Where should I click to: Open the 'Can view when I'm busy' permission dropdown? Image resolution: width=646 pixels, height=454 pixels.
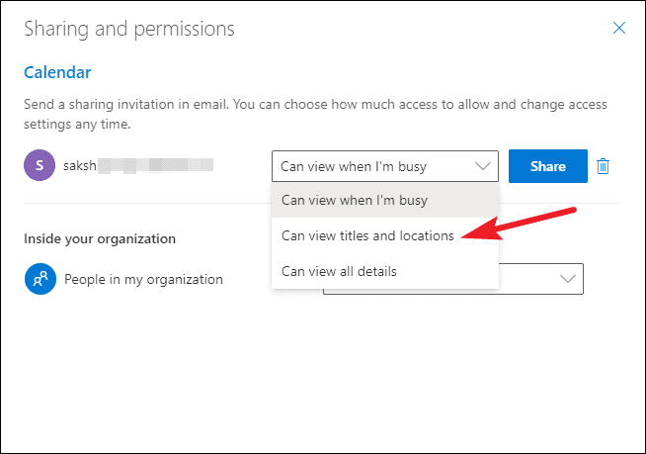[385, 166]
